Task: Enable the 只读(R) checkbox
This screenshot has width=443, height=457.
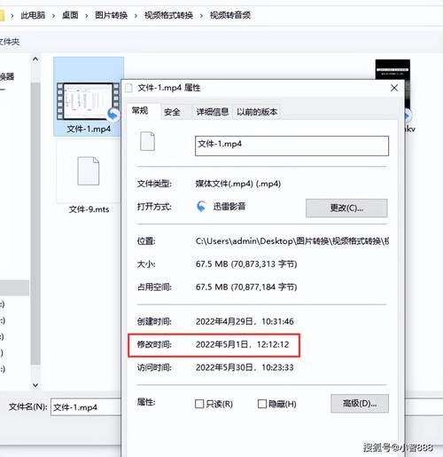Action: pos(199,404)
